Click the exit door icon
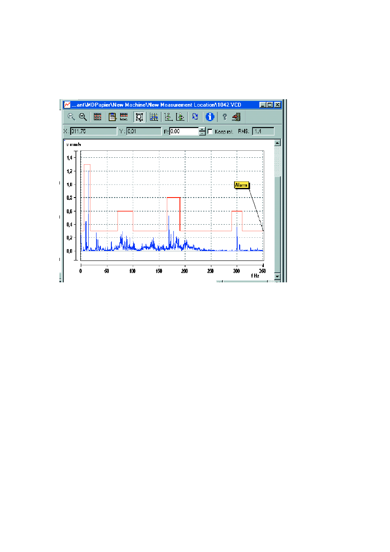The width and height of the screenshot is (390, 552). [x=236, y=117]
